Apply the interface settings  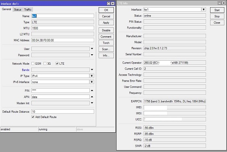(106, 23)
